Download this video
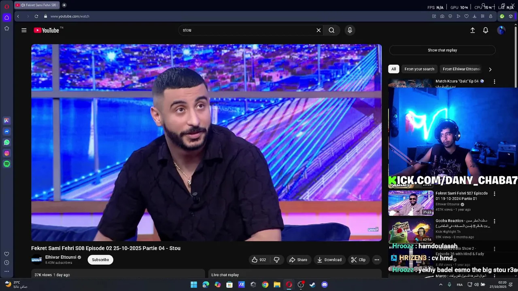This screenshot has width=518, height=291. [x=329, y=260]
